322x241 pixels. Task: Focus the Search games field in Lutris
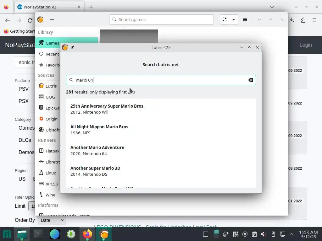coord(161,20)
